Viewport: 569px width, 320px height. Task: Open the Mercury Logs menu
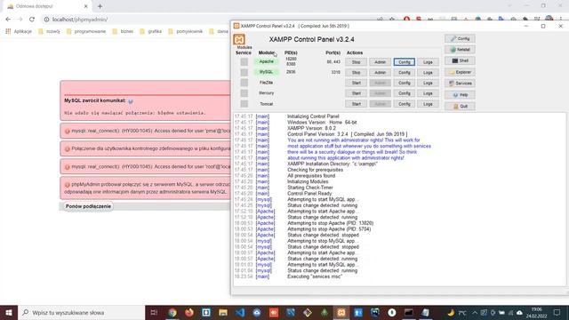(428, 93)
